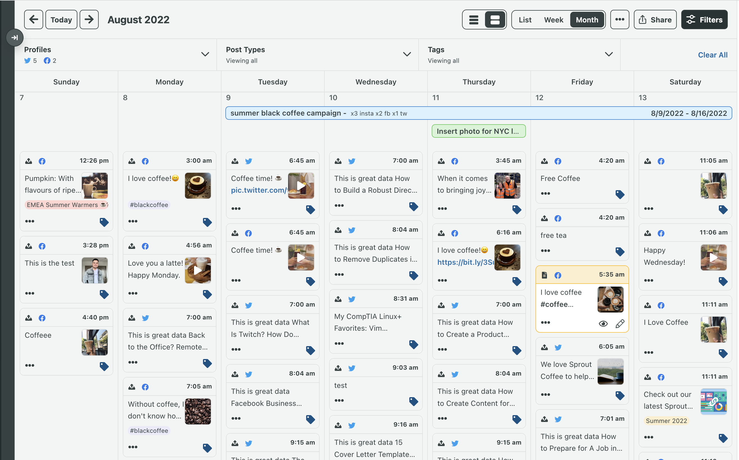Switch to the compact density view

click(473, 20)
